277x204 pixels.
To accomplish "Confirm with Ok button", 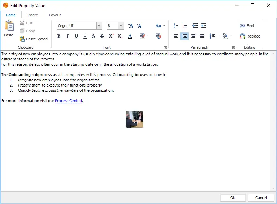I will point(233,198).
